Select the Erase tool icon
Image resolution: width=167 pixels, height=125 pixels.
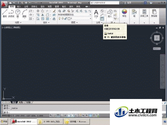tap(54, 11)
